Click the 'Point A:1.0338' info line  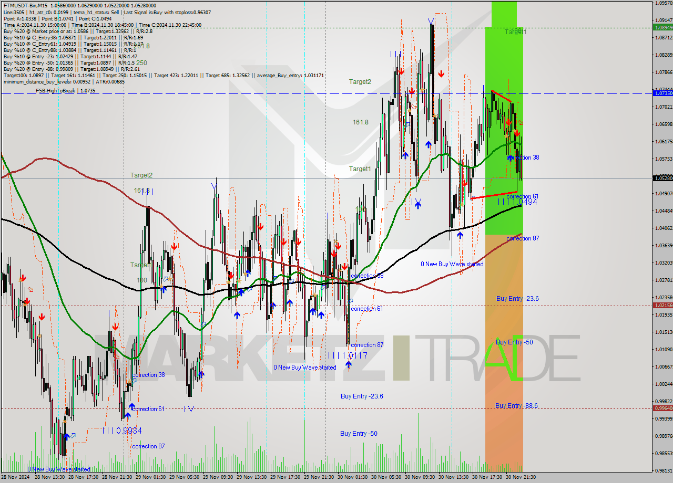click(x=57, y=18)
